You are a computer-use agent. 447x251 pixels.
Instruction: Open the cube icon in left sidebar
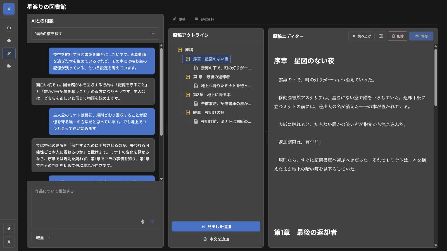pyautogui.click(x=9, y=41)
